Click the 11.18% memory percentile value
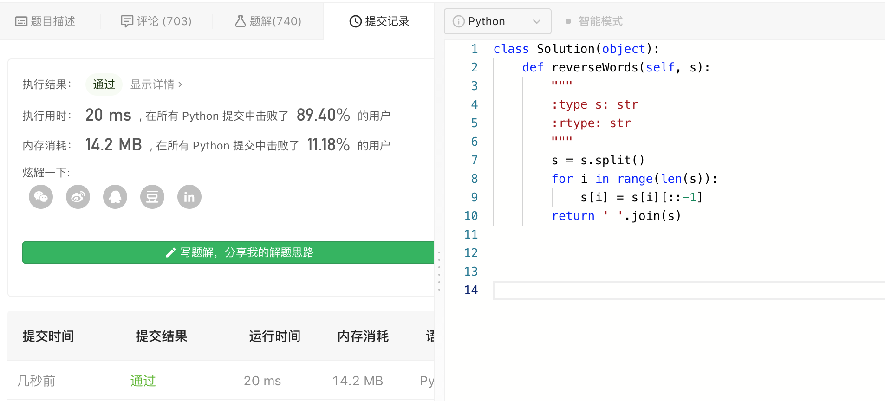This screenshot has height=401, width=885. coord(328,145)
